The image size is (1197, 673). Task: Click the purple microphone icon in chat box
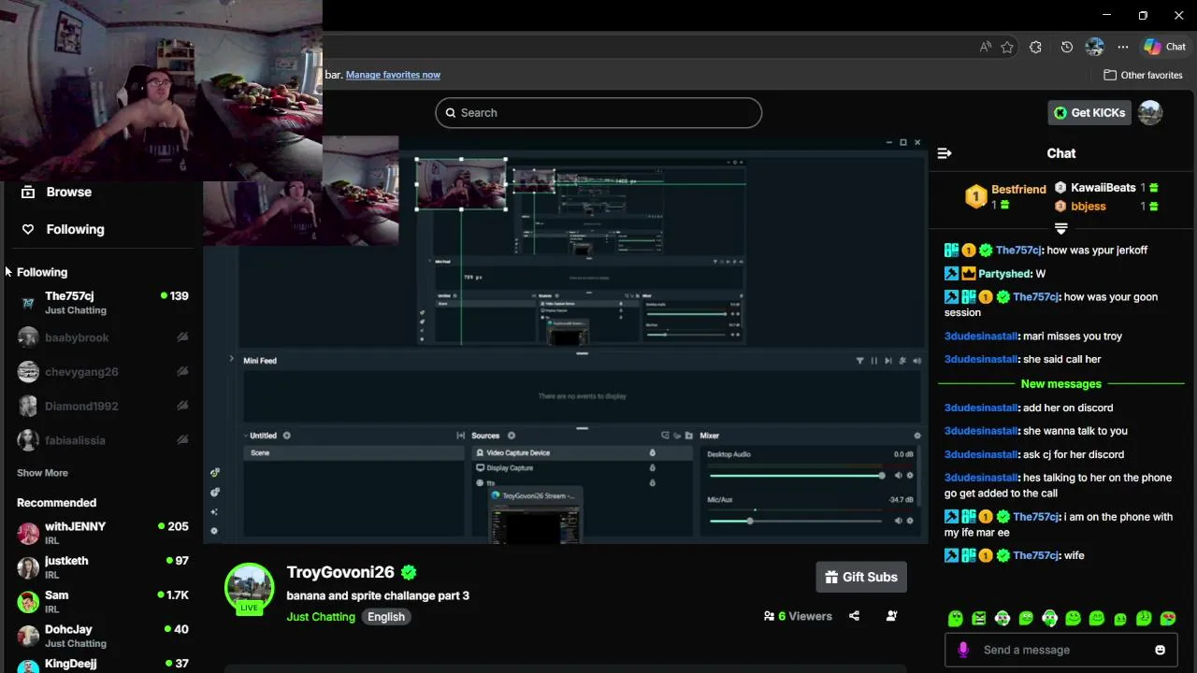point(963,650)
